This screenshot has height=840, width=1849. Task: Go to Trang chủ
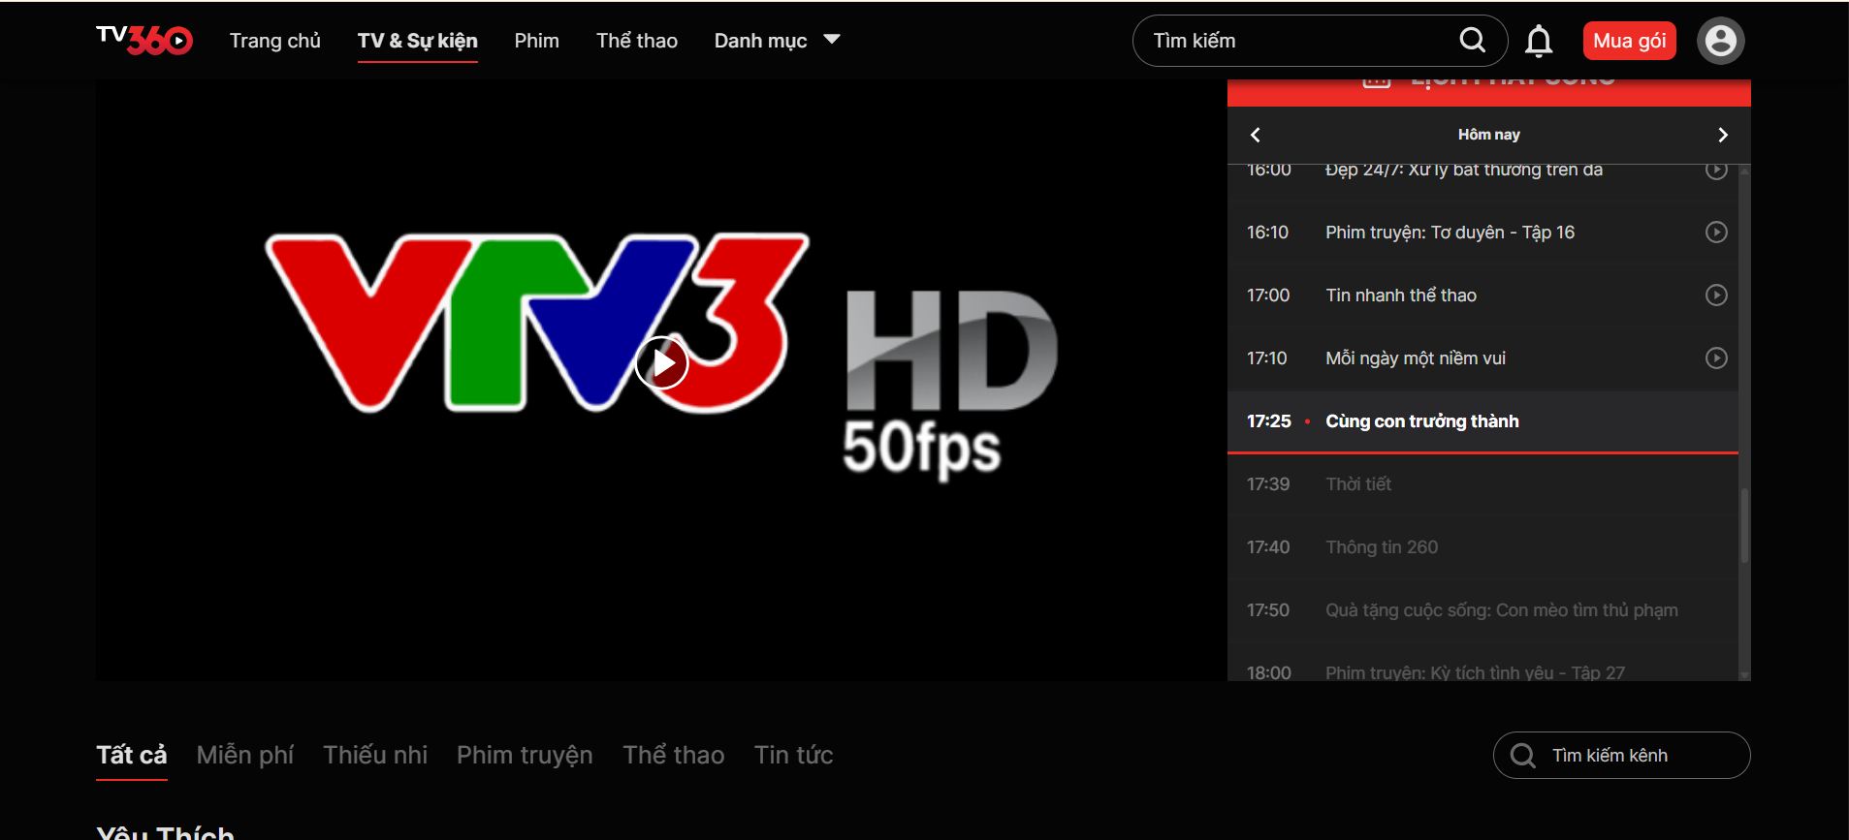coord(274,41)
